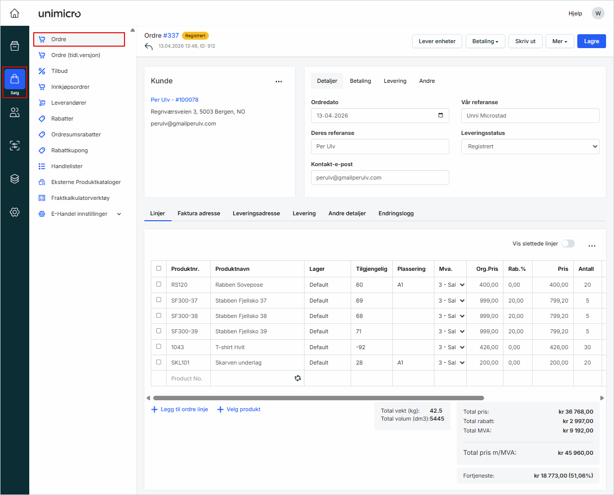Click the home icon in top bar
614x495 pixels.
pyautogui.click(x=15, y=13)
